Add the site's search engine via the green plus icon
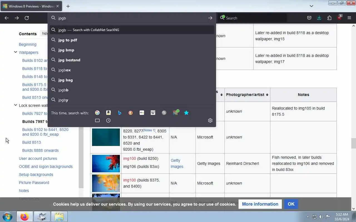The height and width of the screenshot is (222, 356). click(175, 112)
